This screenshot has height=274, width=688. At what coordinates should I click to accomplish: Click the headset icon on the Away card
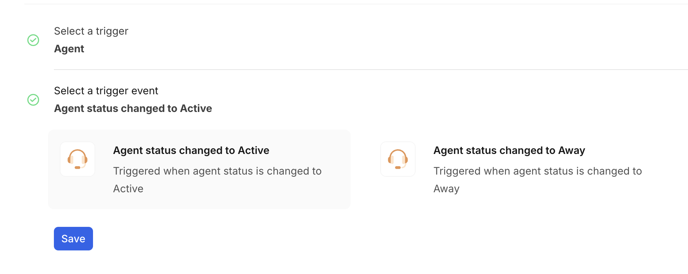[x=398, y=159]
